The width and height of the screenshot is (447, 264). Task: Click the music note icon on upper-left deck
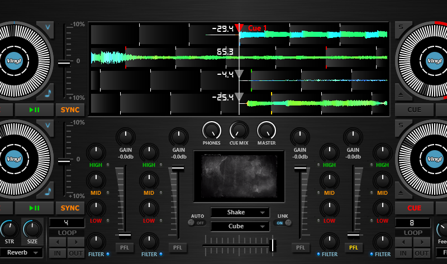[x=48, y=93]
